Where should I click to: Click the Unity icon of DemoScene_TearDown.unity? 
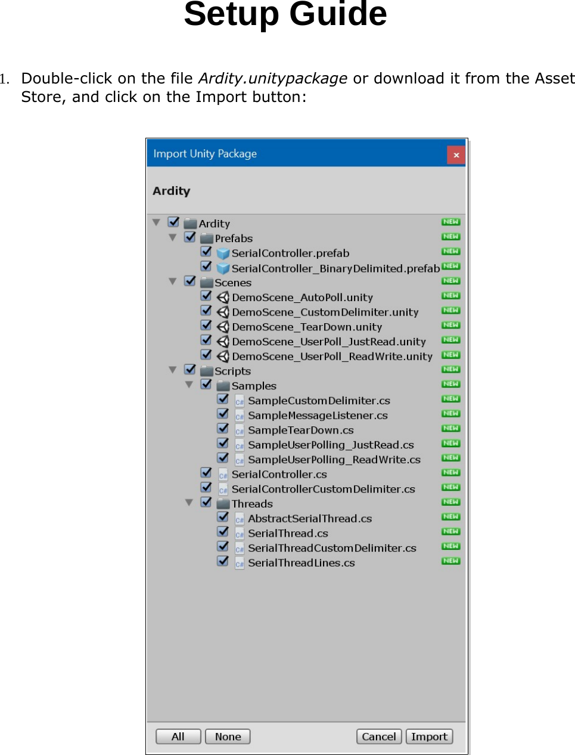[x=223, y=327]
